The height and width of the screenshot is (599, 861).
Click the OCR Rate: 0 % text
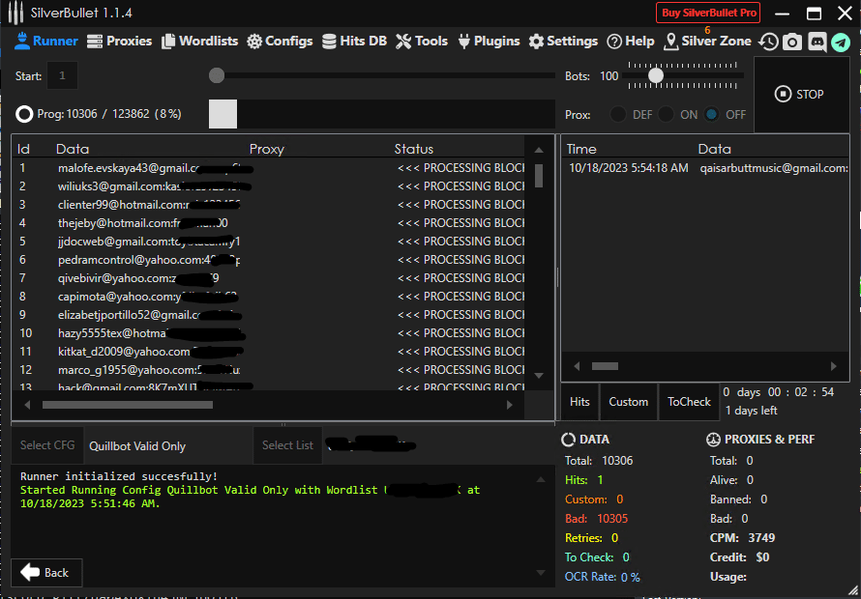point(603,577)
